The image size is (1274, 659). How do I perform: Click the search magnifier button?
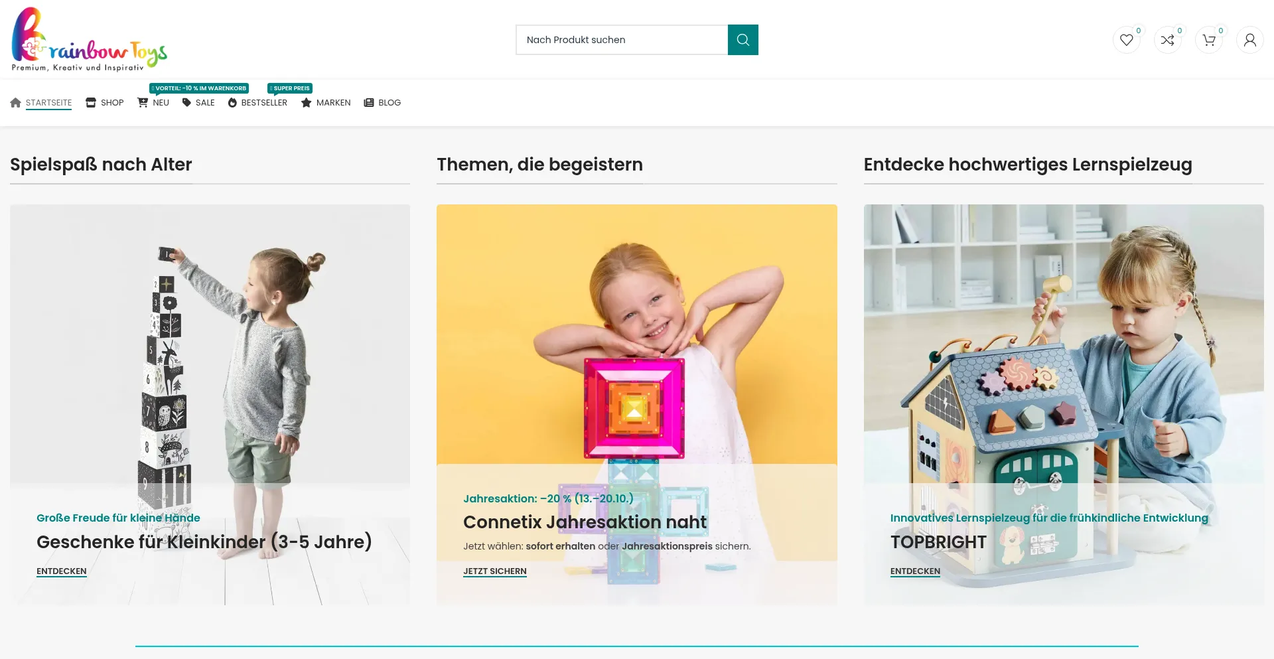coord(743,40)
